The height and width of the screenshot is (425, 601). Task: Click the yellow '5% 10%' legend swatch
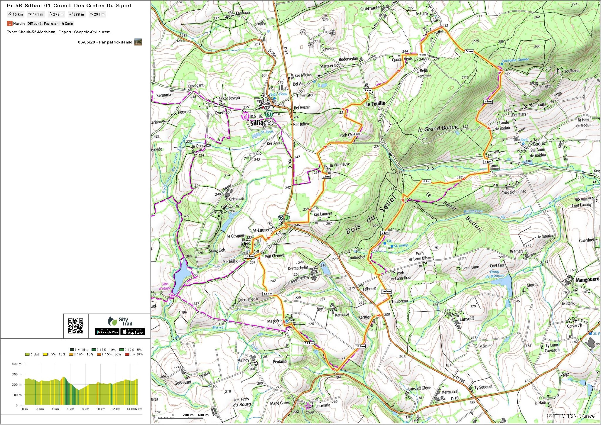(45, 355)
